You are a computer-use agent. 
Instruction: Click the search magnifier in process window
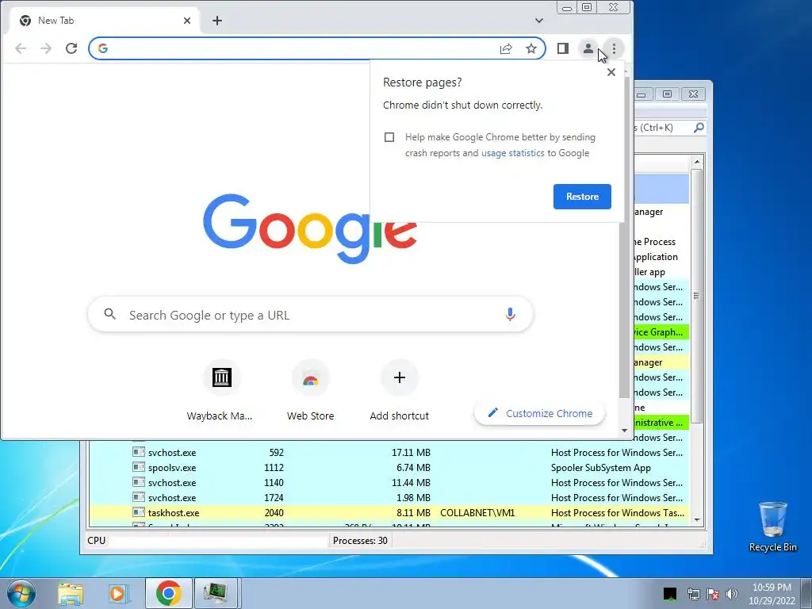coord(699,128)
